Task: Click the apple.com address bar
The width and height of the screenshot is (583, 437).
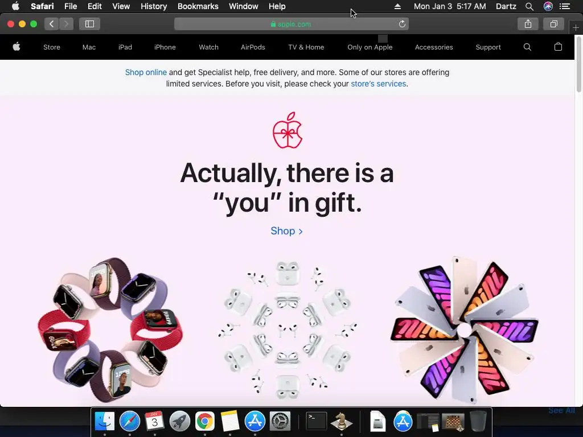Action: (291, 24)
